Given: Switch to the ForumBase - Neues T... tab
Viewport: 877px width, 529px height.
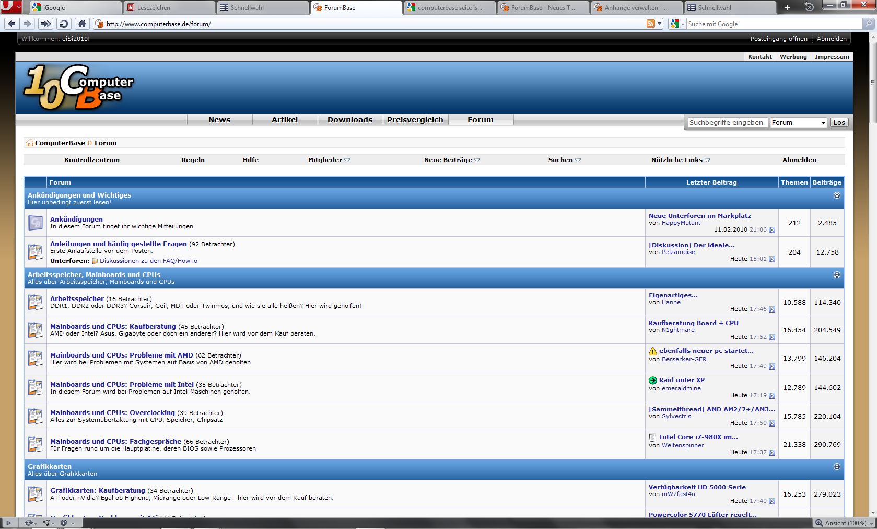Looking at the screenshot, I should [543, 7].
